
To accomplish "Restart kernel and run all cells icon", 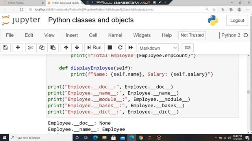I will click(131, 47).
